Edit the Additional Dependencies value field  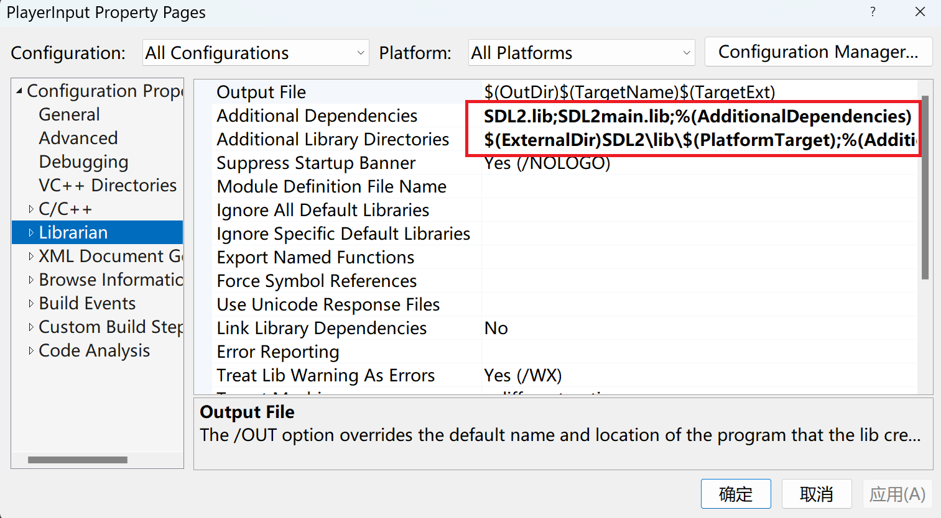[697, 116]
